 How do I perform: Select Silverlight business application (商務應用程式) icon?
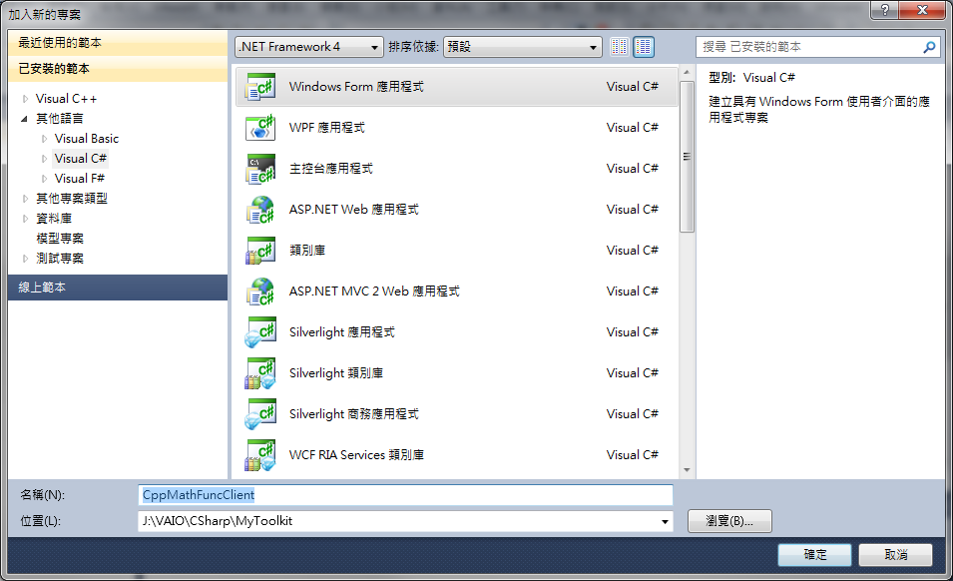coord(260,414)
